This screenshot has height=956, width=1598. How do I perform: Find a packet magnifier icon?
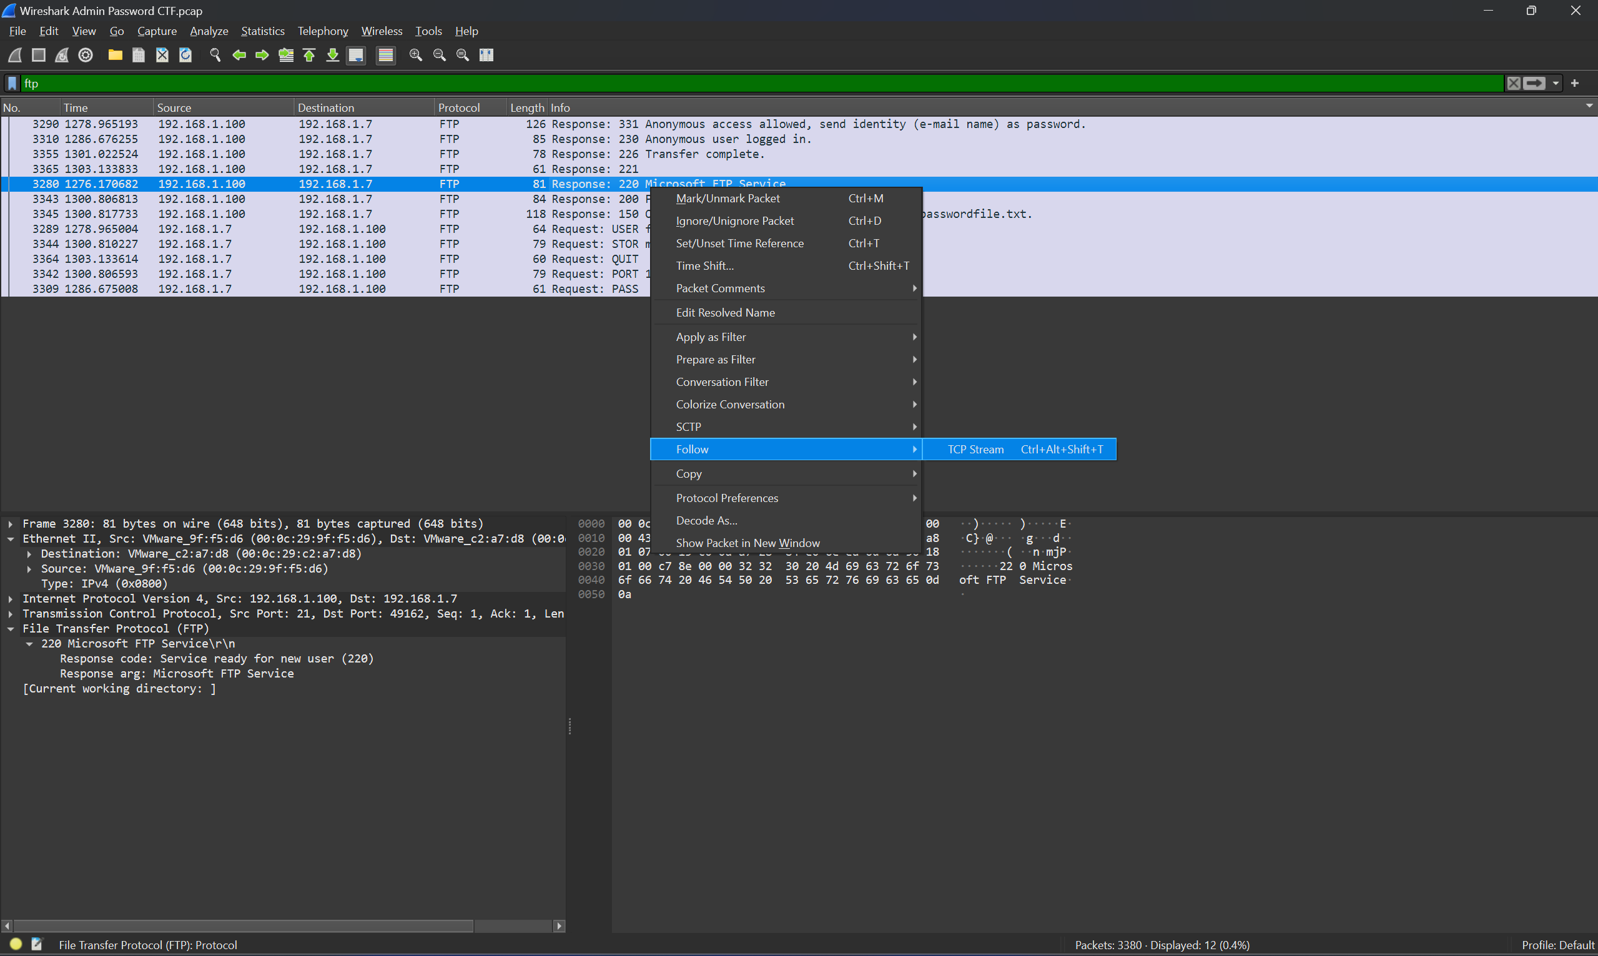[215, 56]
